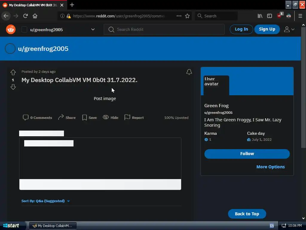The image size is (306, 230).
Task: Open the uBlock Origin extension icon
Action: pos(279,16)
